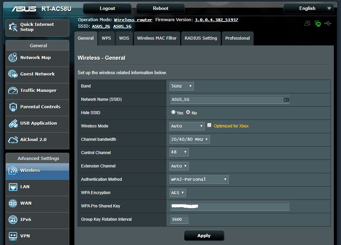
Task: Click the Group Key Rotation Interval field
Action: coord(180,219)
